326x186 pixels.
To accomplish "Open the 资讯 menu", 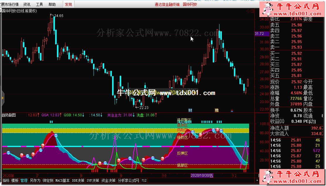I will [27, 4].
